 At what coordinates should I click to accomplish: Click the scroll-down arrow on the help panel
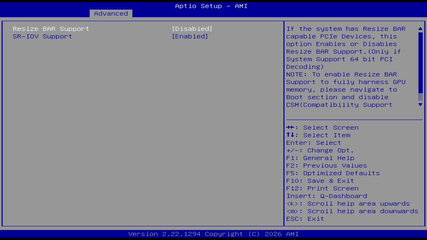(420, 105)
